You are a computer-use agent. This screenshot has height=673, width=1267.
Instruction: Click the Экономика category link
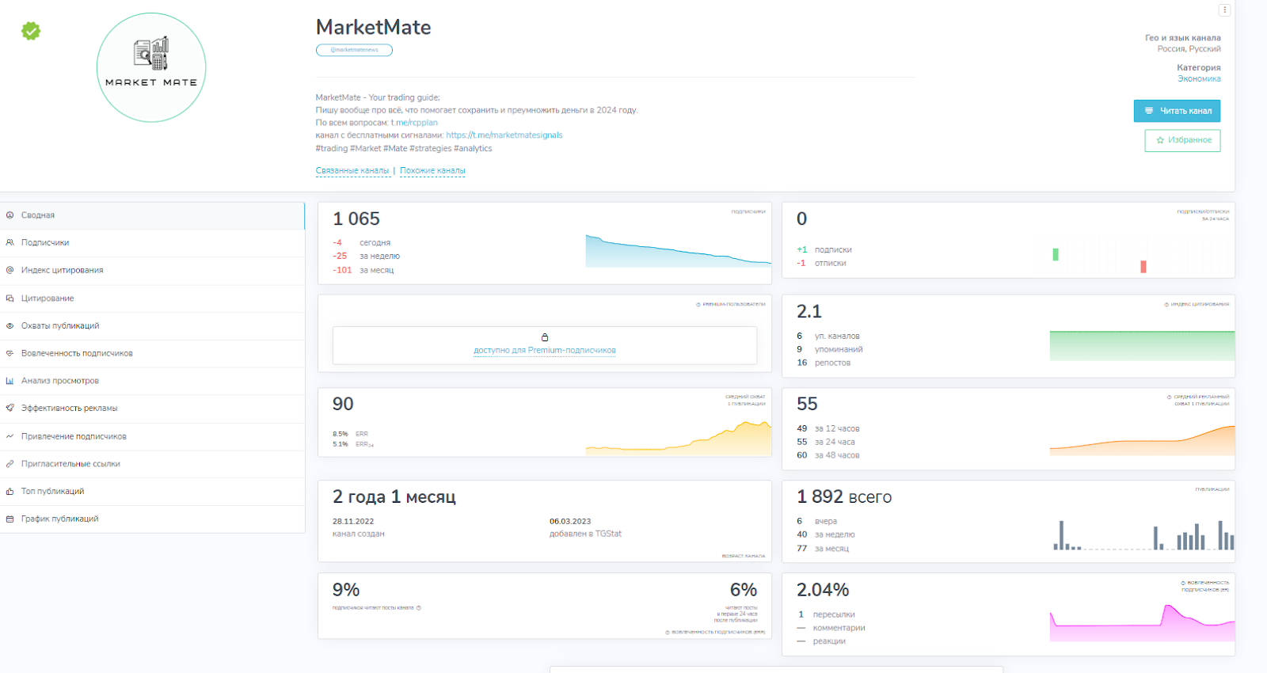[1199, 78]
